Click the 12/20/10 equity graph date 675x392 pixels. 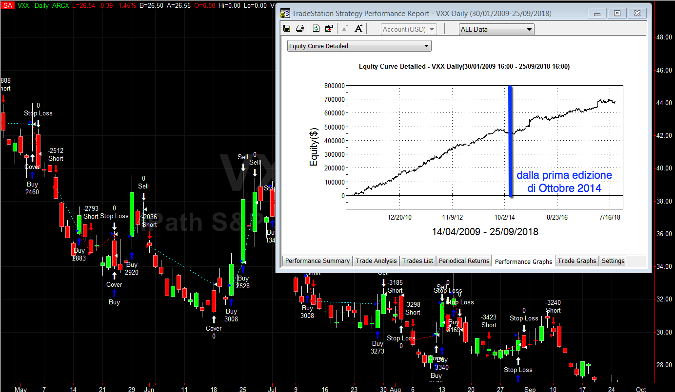coord(400,217)
